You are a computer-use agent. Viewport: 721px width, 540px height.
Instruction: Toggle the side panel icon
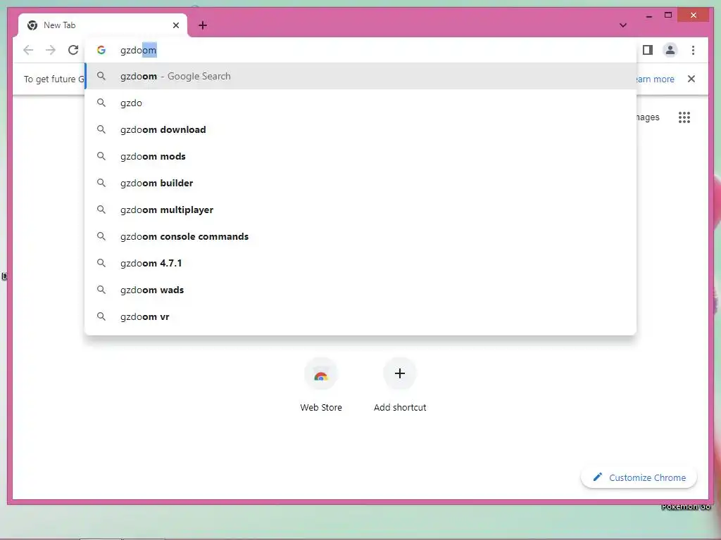tap(648, 50)
